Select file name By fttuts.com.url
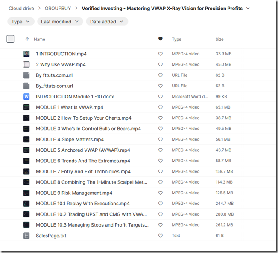278x253 pixels. click(x=54, y=75)
